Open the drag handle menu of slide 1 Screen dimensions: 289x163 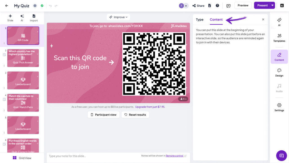pyautogui.click(x=4, y=43)
